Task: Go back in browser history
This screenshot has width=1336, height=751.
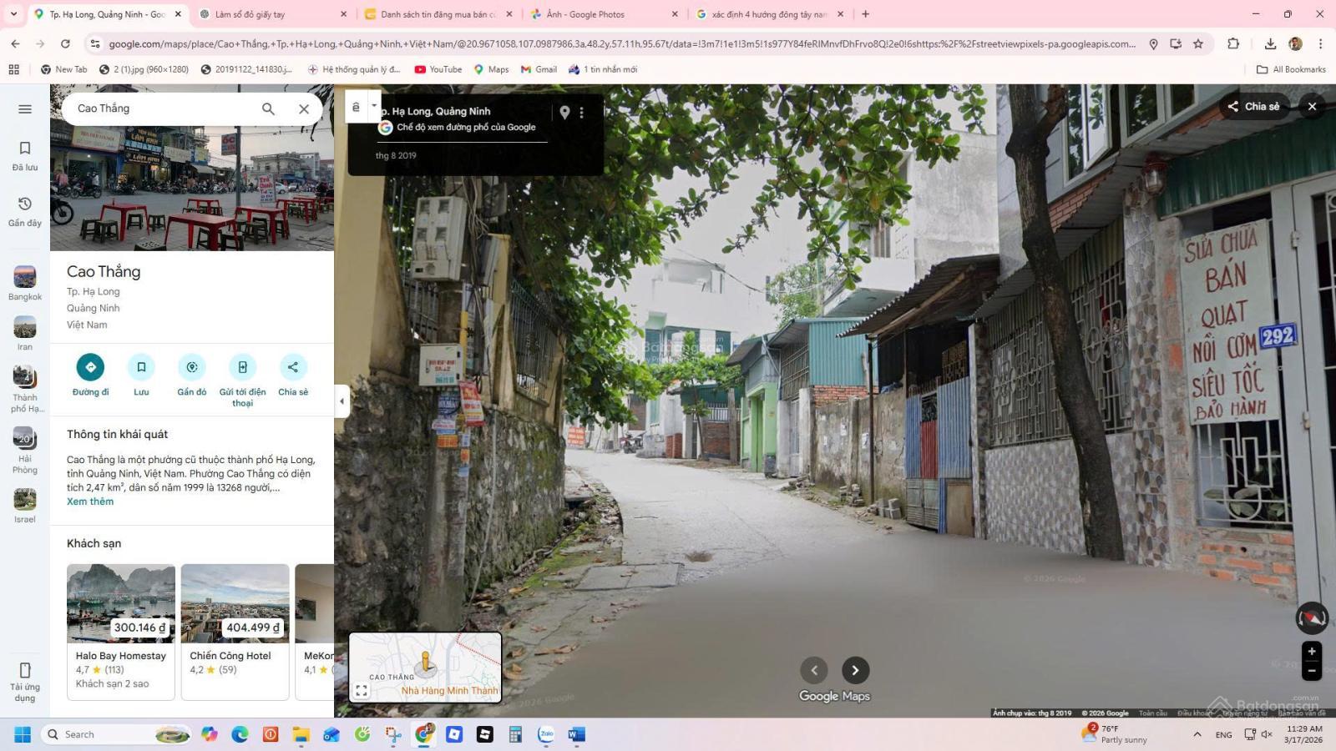Action: coord(16,43)
